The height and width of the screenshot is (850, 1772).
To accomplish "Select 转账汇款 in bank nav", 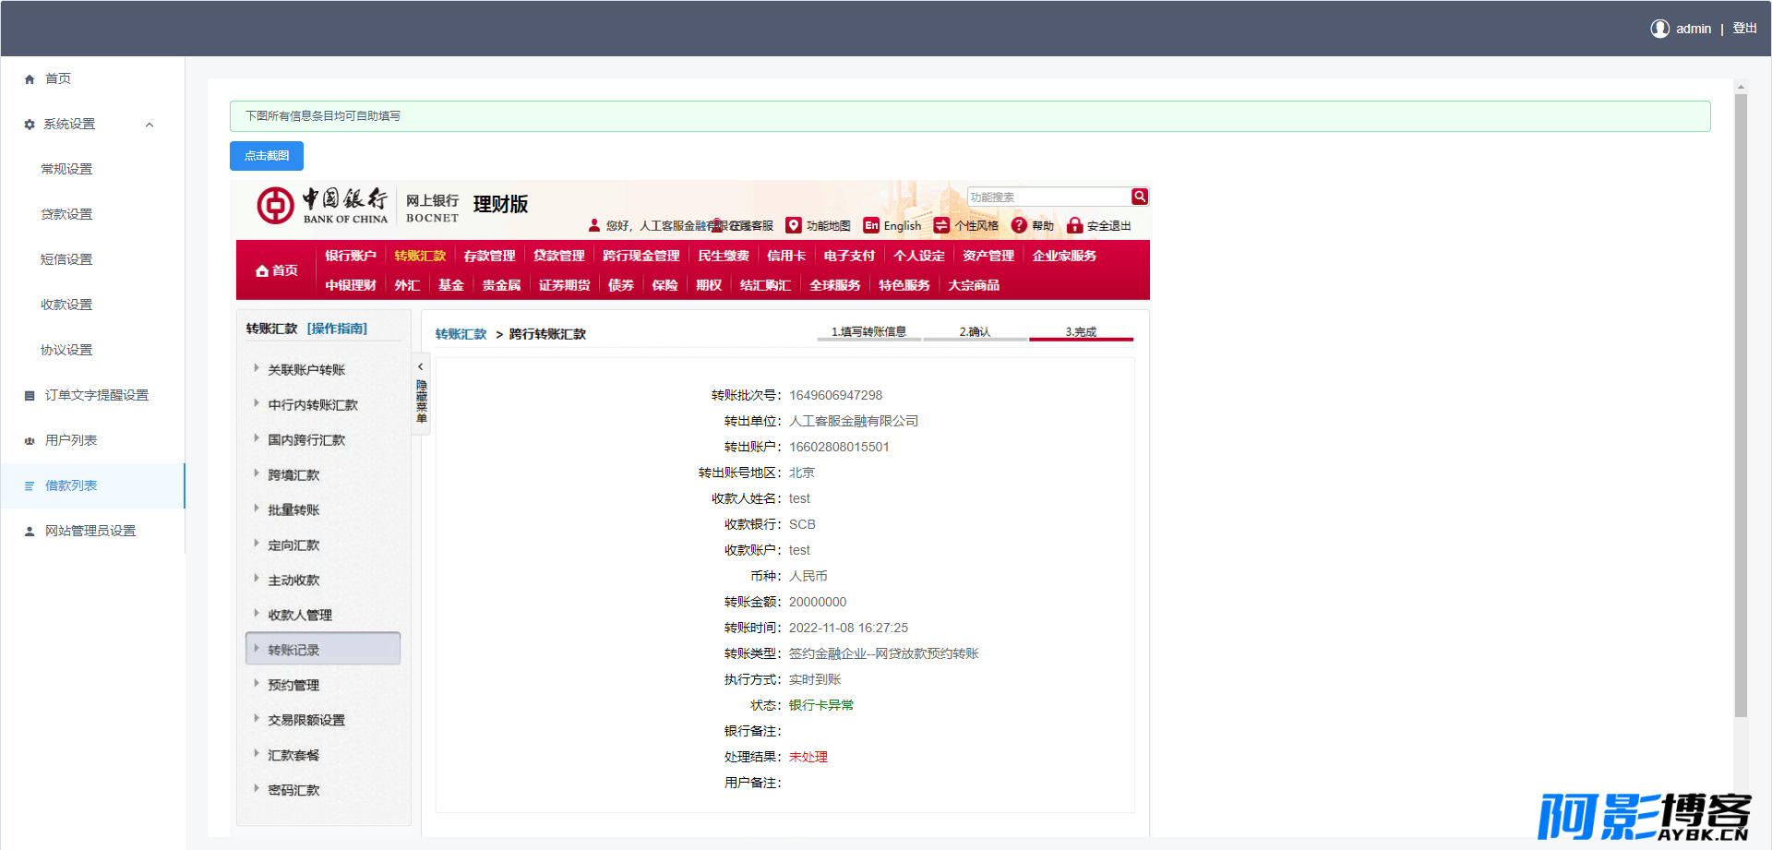I will 420,256.
